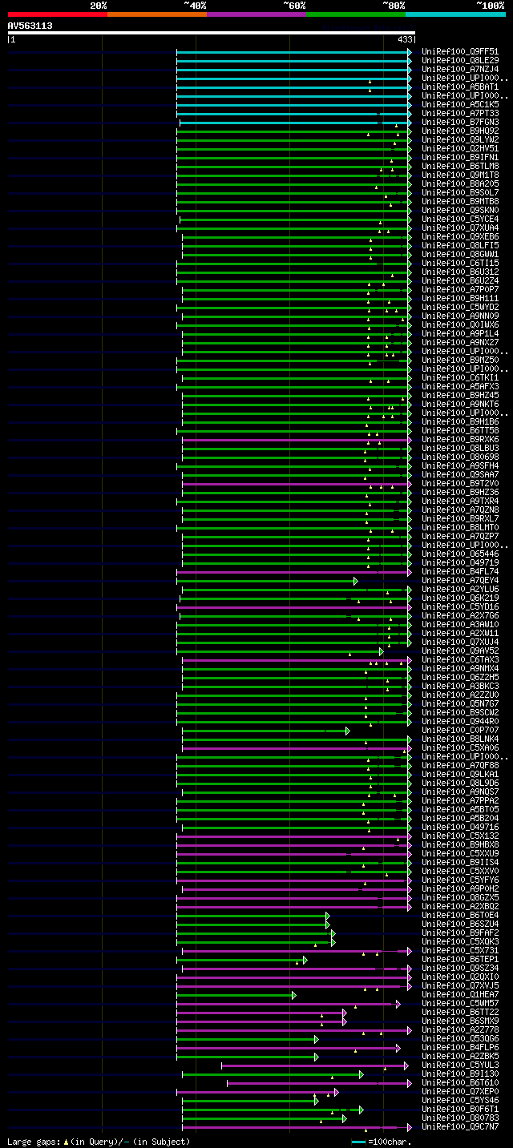Select the UniRef100_B9FAF2 label
Viewport: 513px width, 1148px height.
[x=460, y=932]
